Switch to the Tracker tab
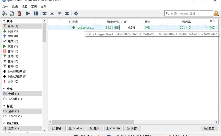 coord(76,129)
